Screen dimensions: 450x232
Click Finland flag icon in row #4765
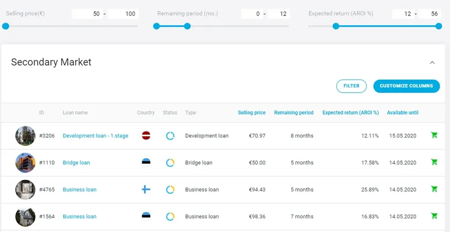tap(146, 189)
